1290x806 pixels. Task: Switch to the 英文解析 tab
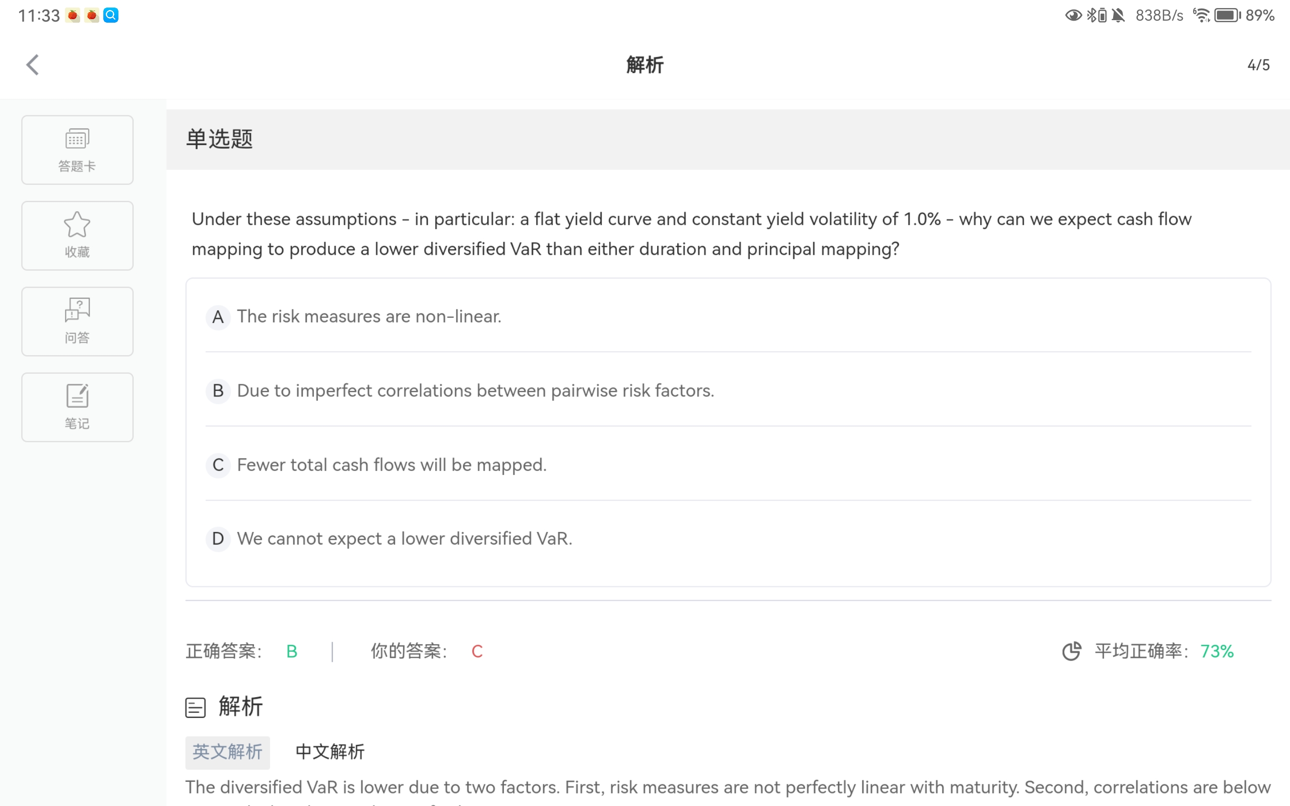tap(228, 752)
